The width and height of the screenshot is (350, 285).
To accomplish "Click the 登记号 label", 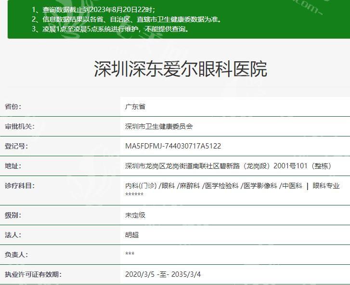I will point(16,146).
